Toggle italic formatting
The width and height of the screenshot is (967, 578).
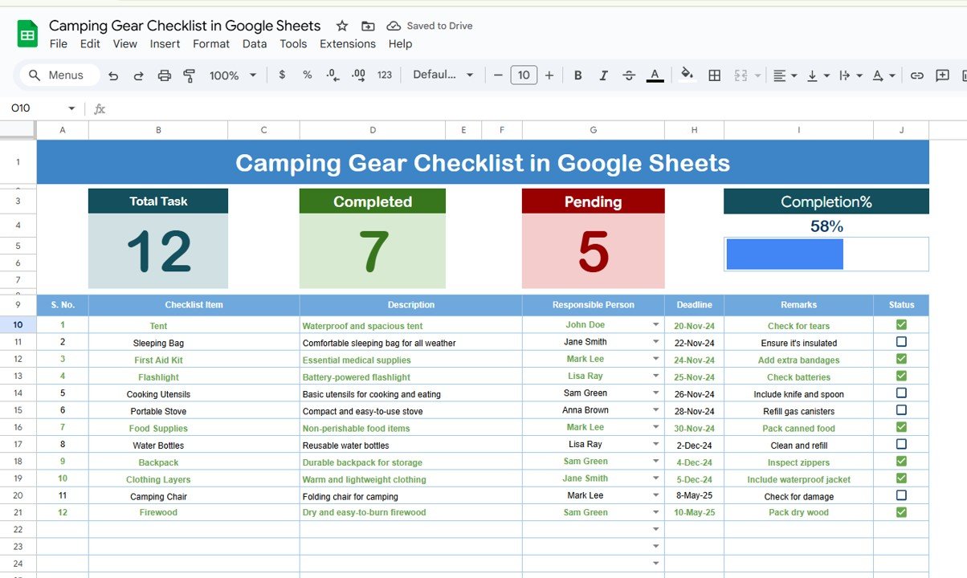[x=603, y=75]
